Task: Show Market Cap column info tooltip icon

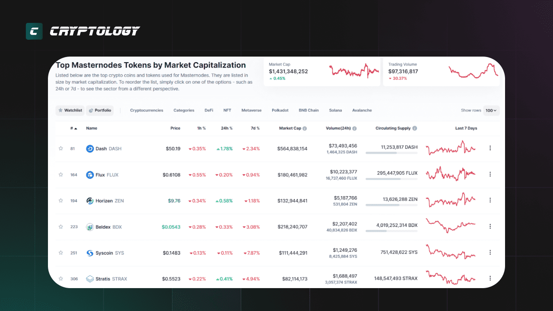Action: 305,128
